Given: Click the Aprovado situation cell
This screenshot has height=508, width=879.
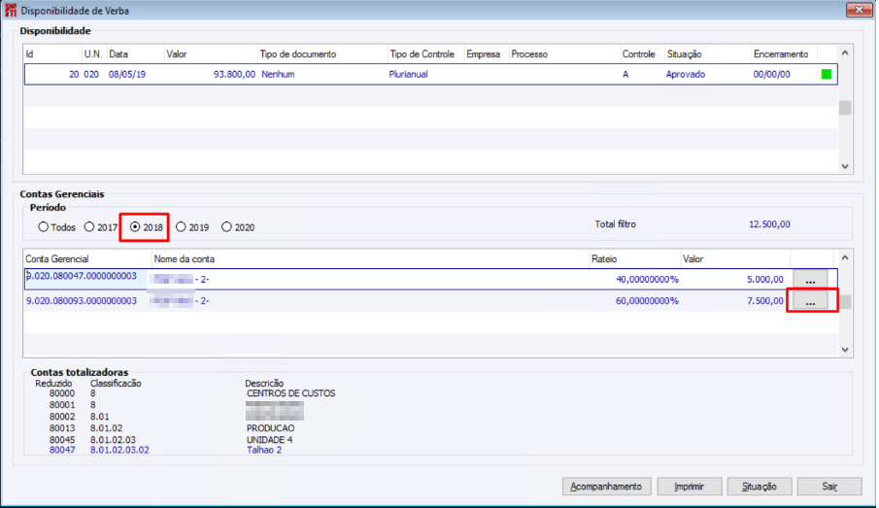Looking at the screenshot, I should click(686, 74).
